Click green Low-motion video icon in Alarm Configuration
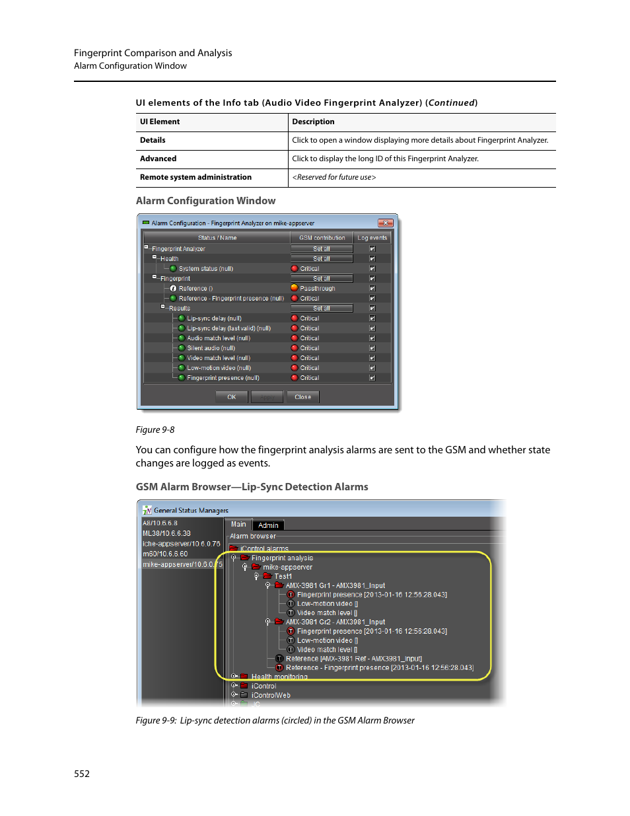The width and height of the screenshot is (630, 816). pyautogui.click(x=182, y=368)
